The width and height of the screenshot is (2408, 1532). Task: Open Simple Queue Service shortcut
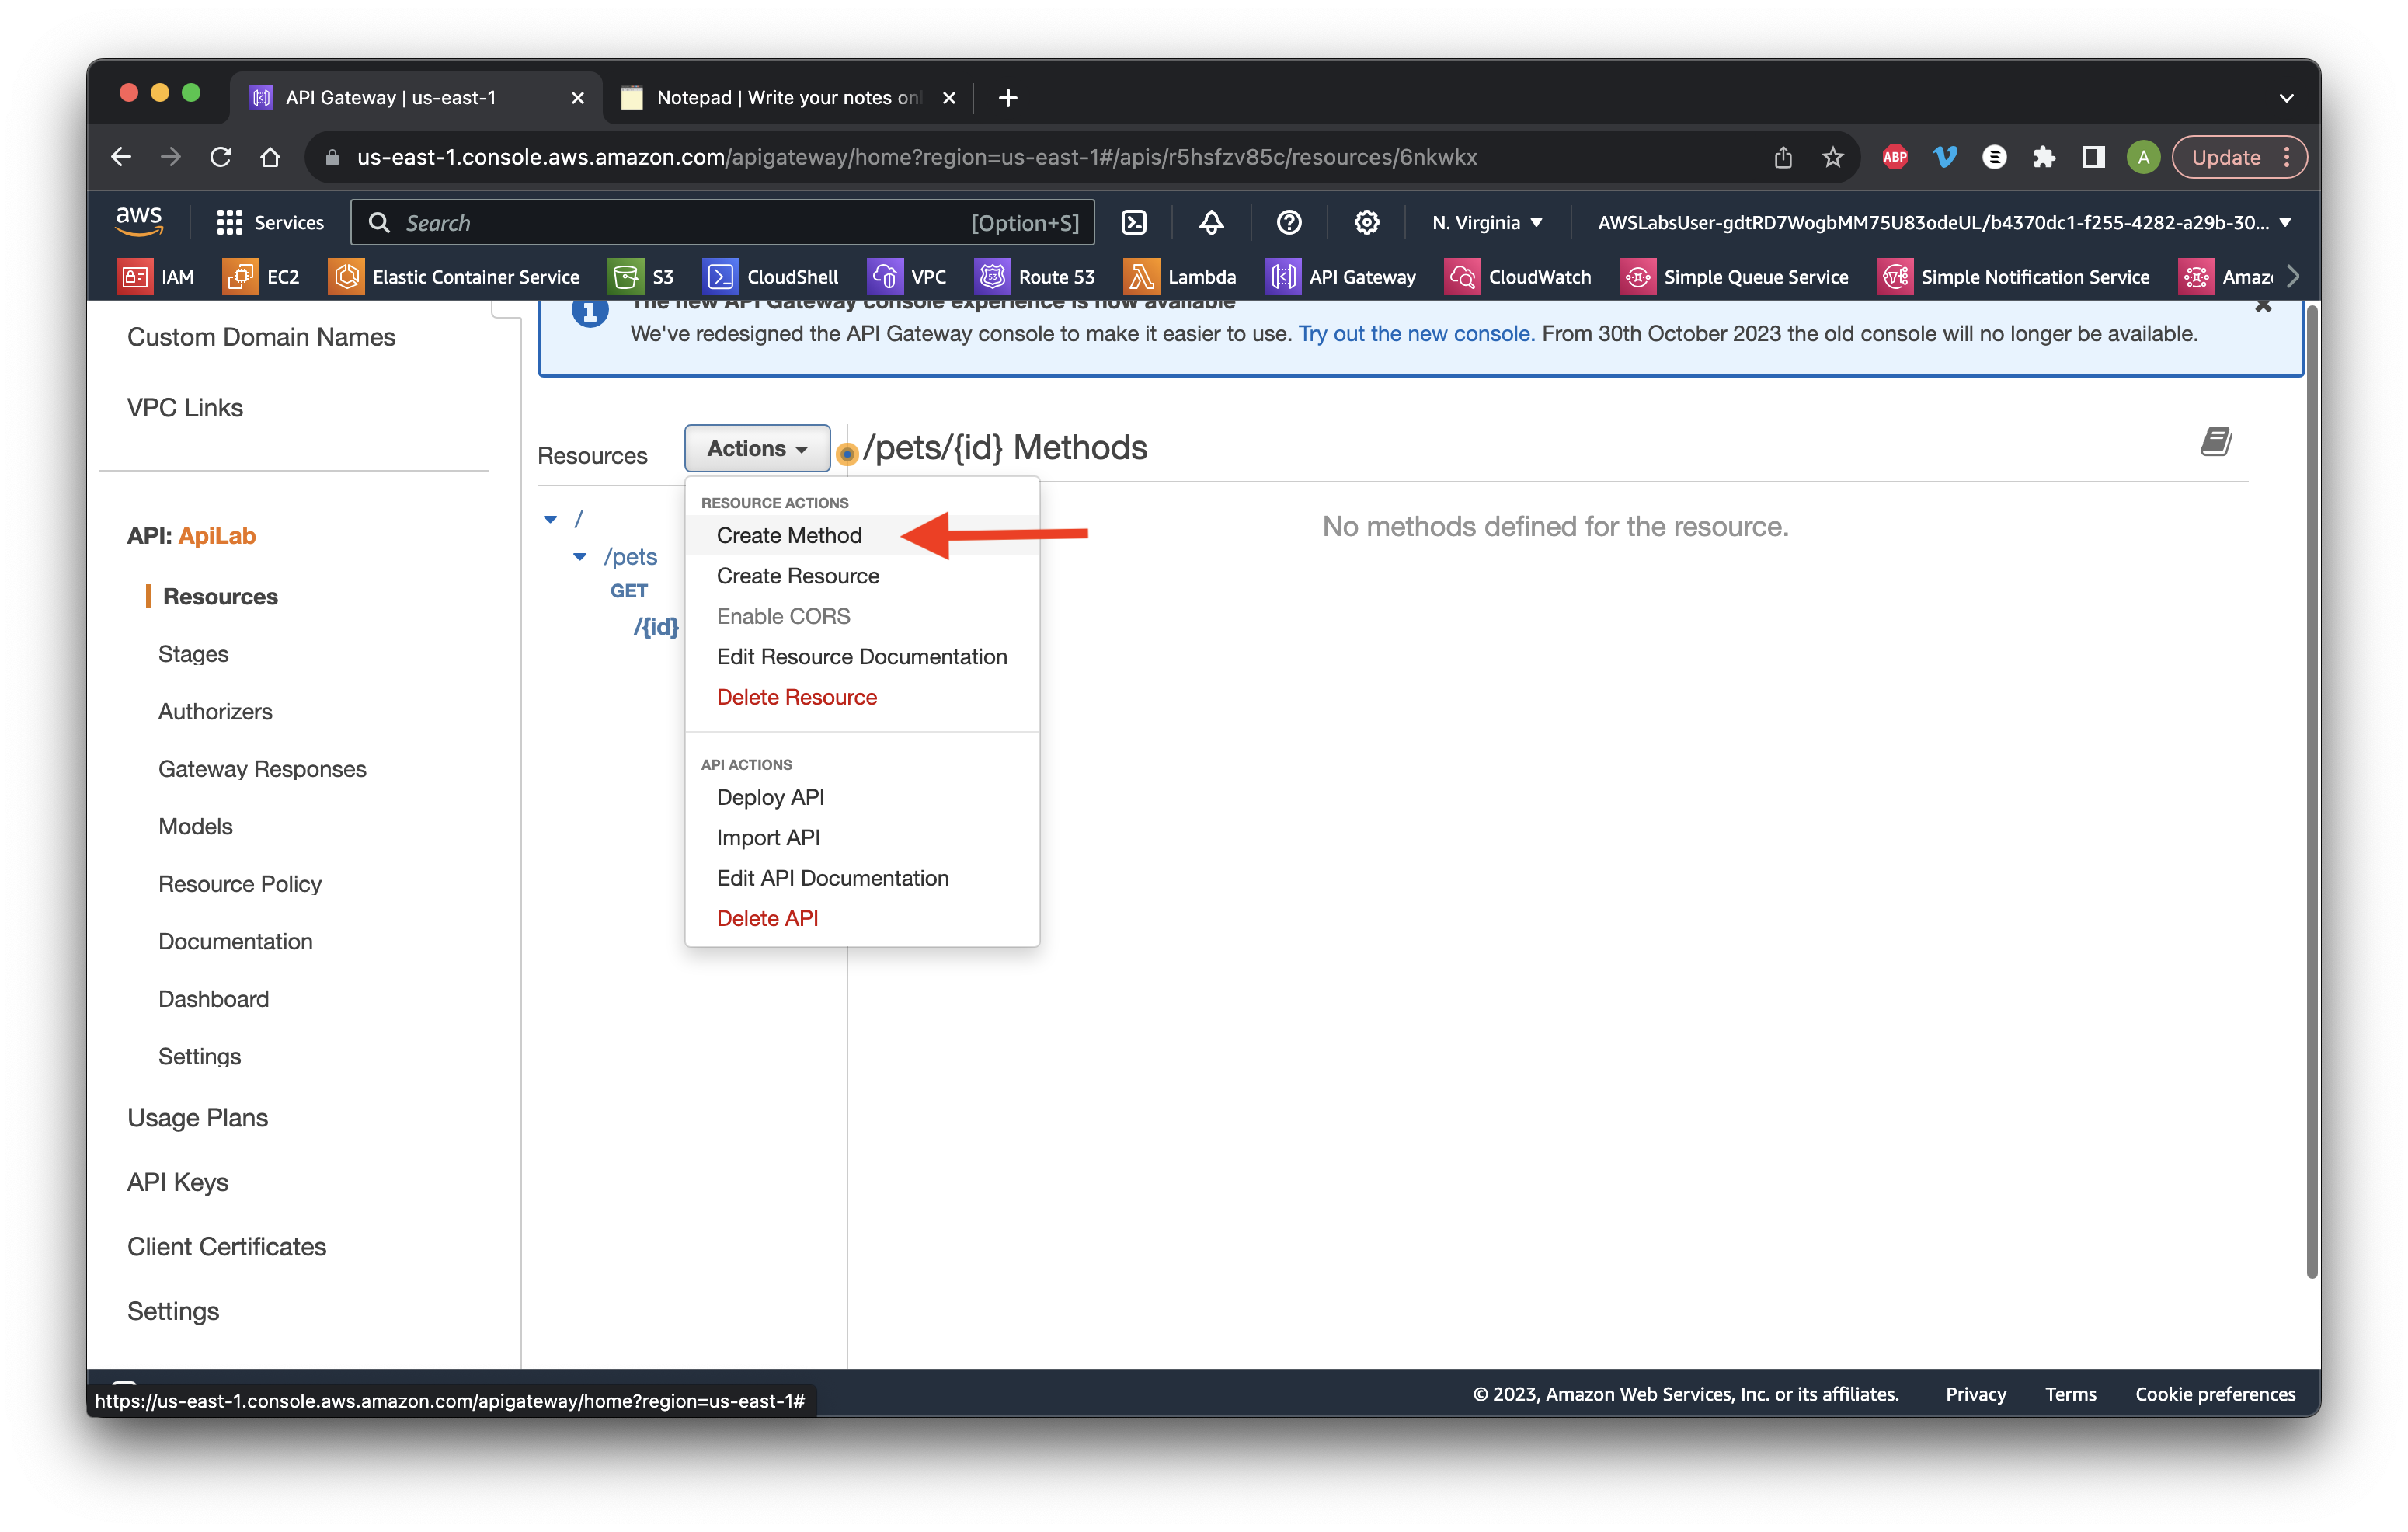coord(1734,277)
